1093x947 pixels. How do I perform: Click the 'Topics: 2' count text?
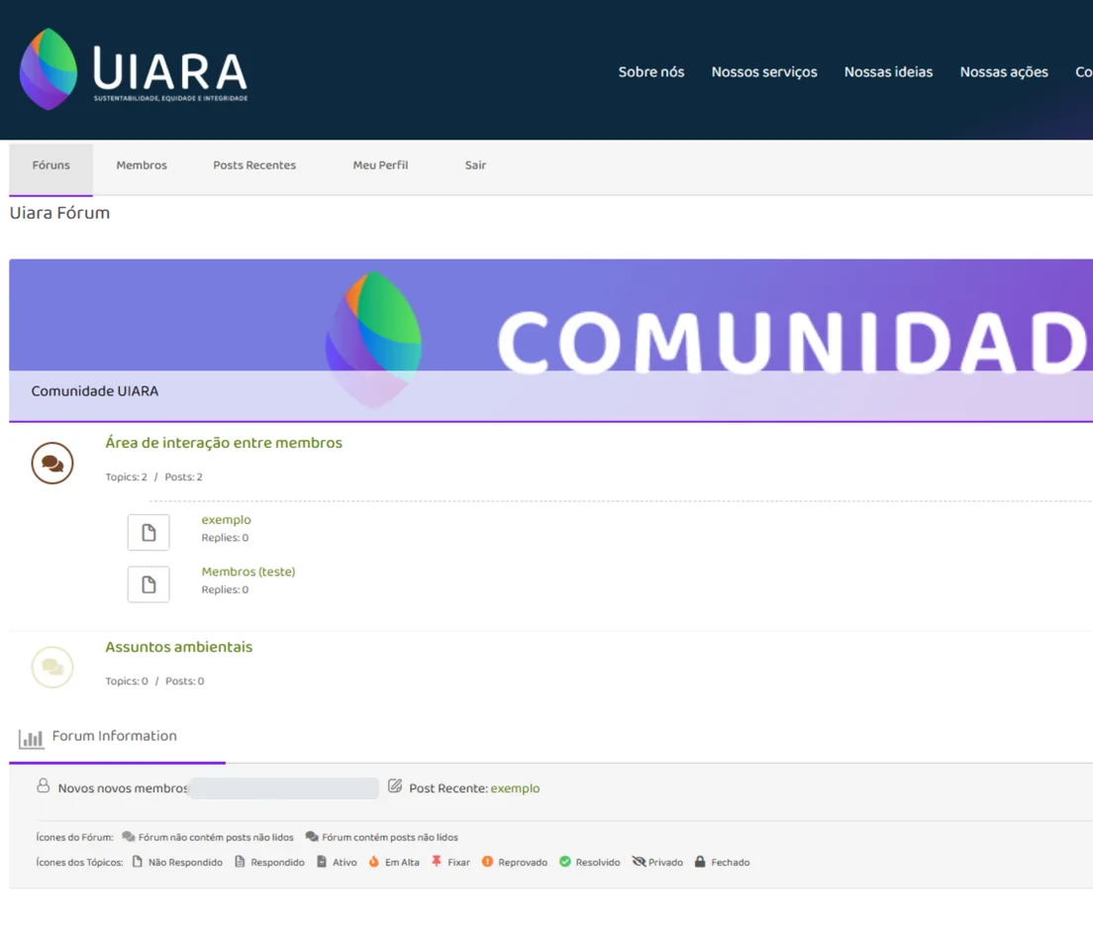(126, 477)
